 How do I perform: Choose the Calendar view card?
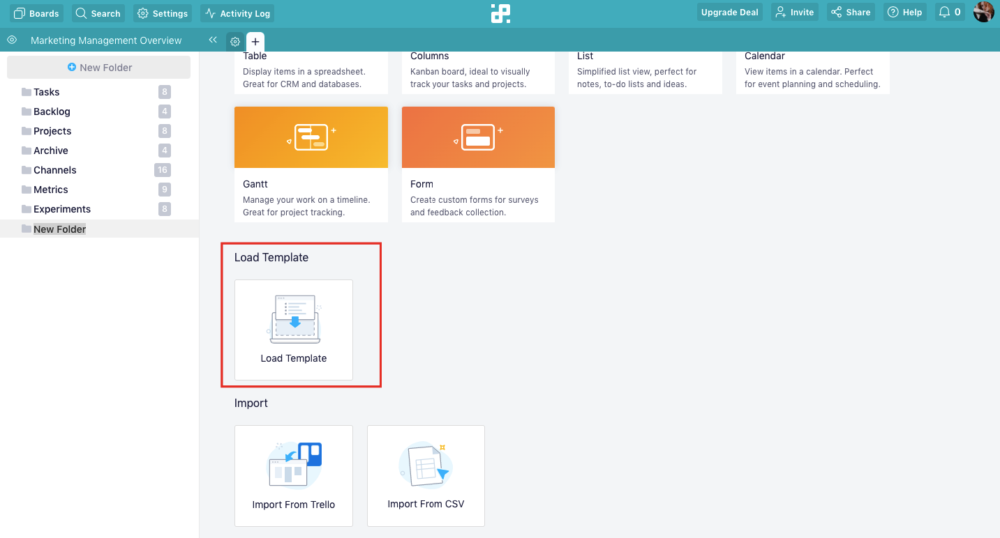(x=813, y=72)
